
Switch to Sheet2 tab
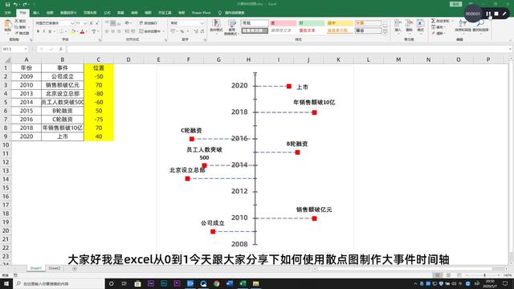click(55, 268)
